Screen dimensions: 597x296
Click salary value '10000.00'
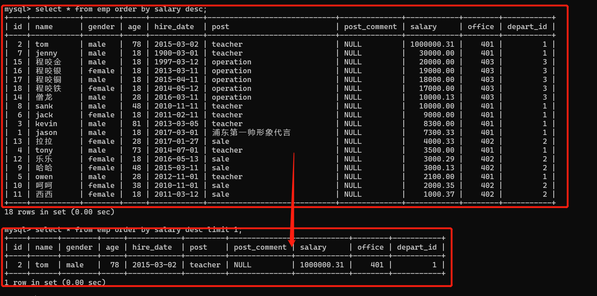tap(437, 106)
